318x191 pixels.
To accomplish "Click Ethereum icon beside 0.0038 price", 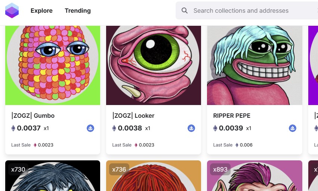I will (x=114, y=128).
